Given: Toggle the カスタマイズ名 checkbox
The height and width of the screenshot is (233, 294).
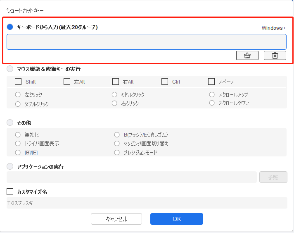Looking at the screenshot, I should (10, 192).
